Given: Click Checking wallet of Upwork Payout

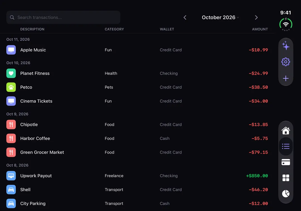Looking at the screenshot, I should point(169,176).
